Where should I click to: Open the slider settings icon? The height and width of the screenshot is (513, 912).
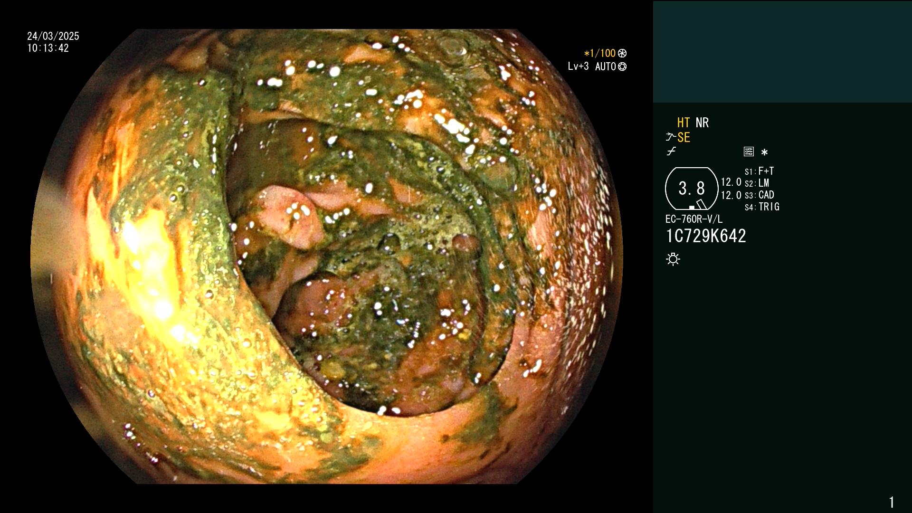pos(749,152)
